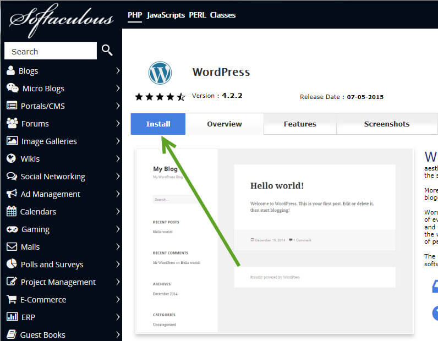Open the Project Management category label
This screenshot has width=438, height=341.
click(x=58, y=282)
